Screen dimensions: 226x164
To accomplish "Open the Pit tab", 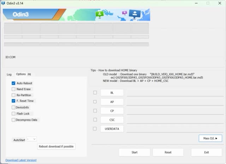I will point(29,75).
